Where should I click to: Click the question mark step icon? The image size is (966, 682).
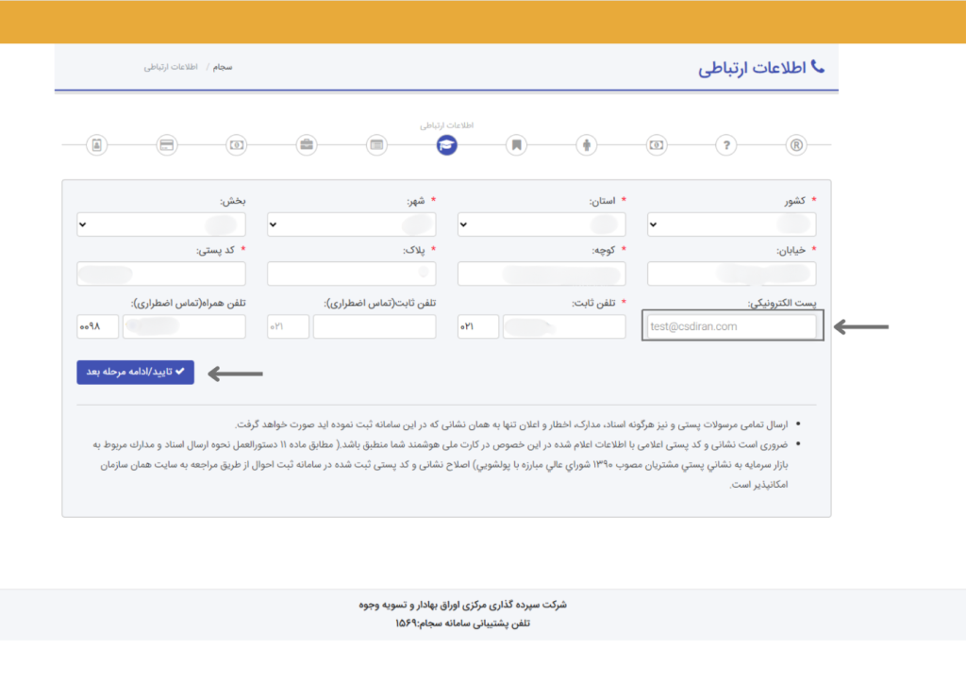725,145
